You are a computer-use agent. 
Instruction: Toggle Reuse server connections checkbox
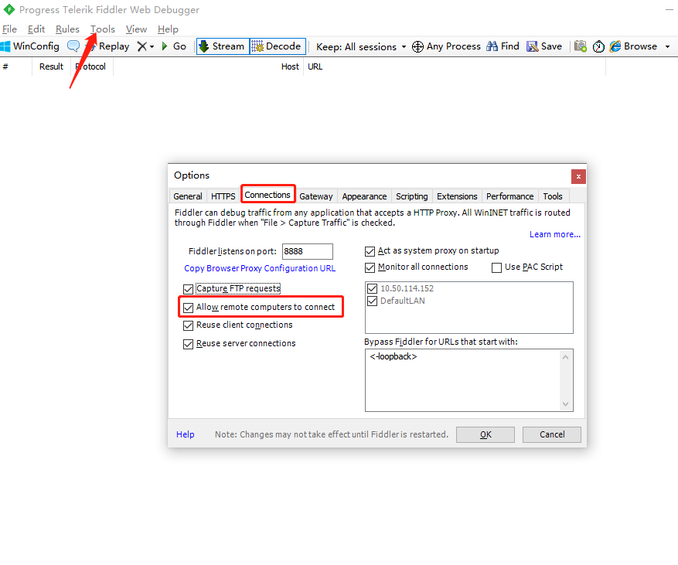(x=188, y=344)
